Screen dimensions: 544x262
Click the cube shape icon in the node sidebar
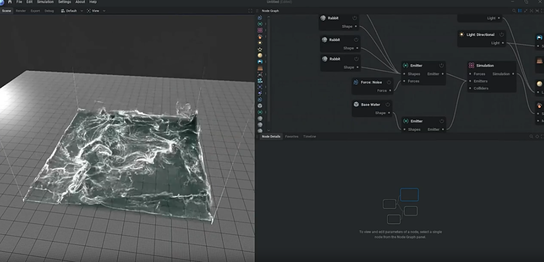point(260,106)
